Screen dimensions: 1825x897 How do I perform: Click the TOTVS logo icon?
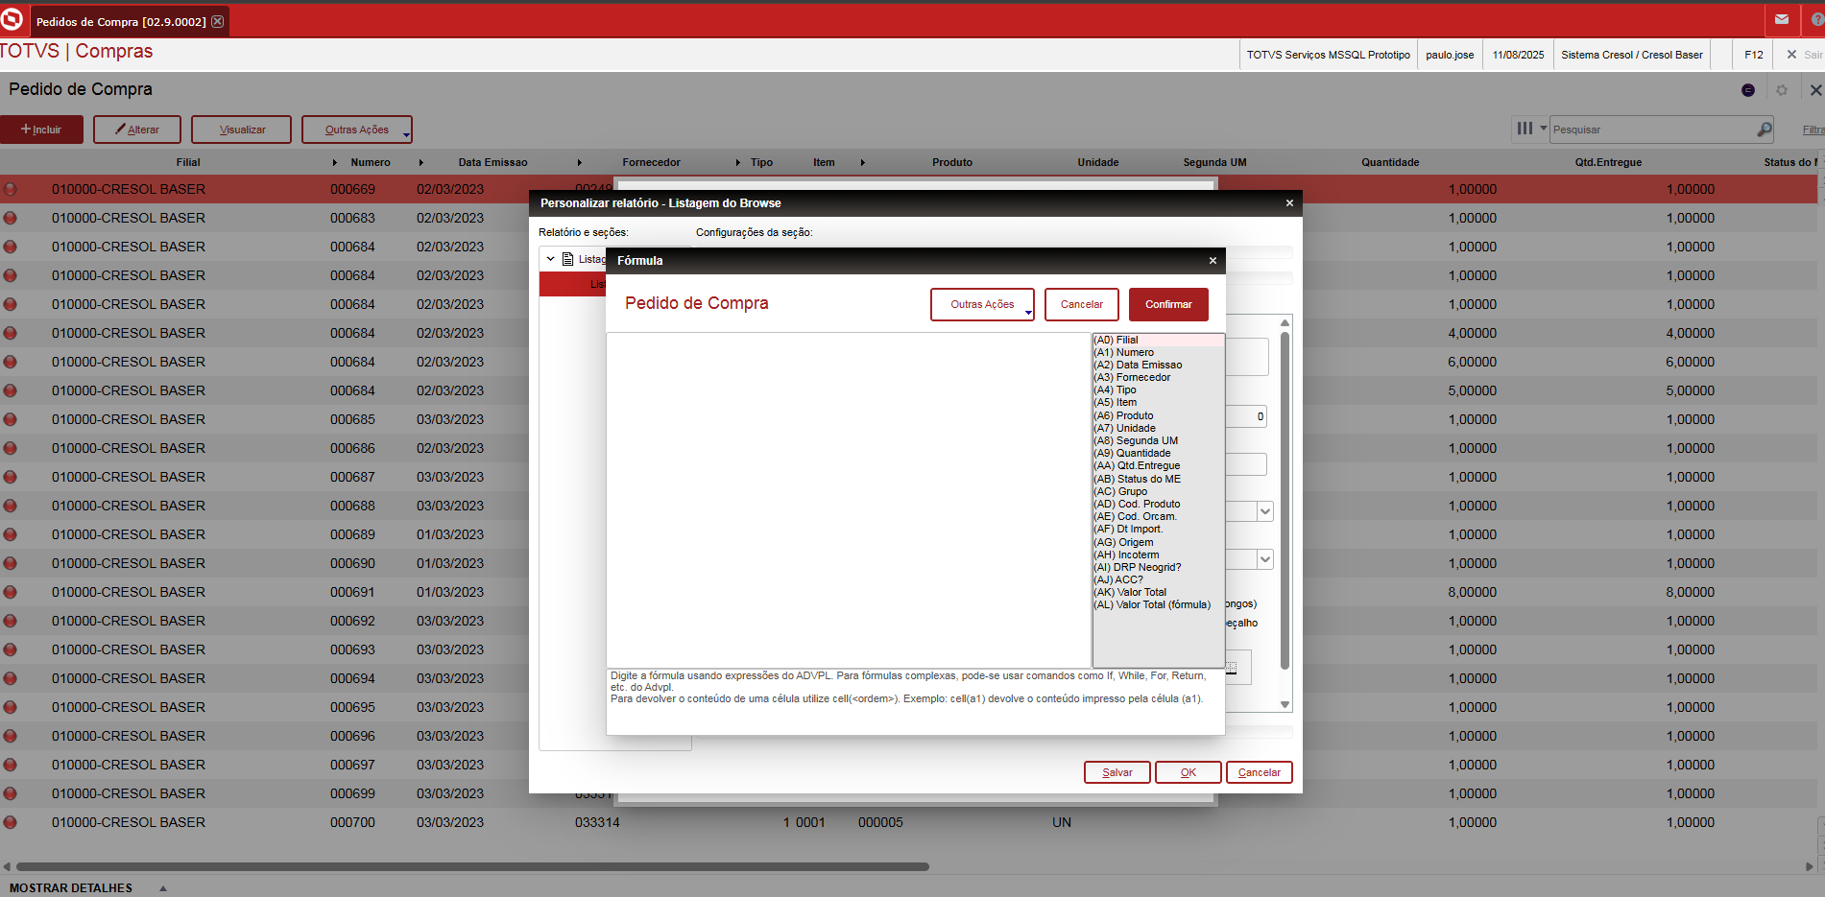pyautogui.click(x=12, y=19)
